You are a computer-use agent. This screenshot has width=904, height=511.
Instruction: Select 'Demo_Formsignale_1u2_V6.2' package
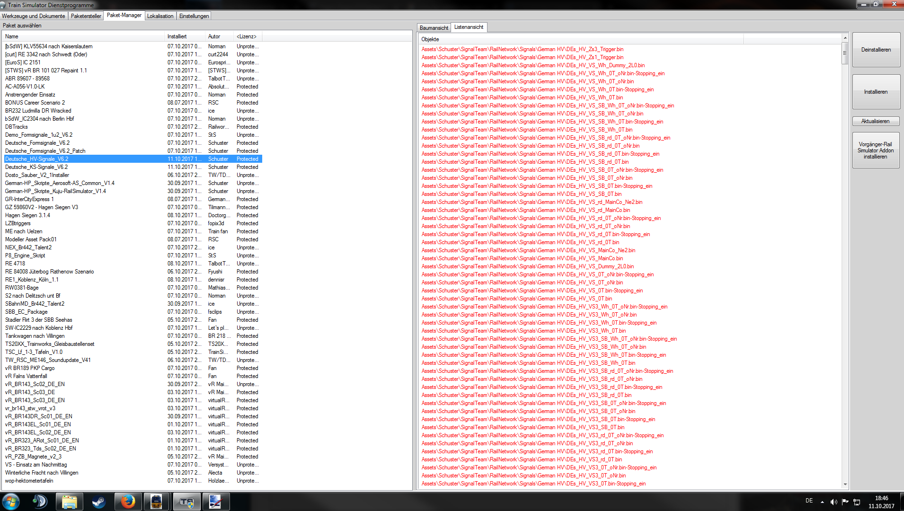(x=133, y=135)
